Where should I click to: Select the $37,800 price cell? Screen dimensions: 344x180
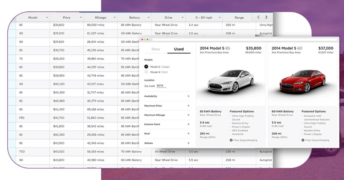[x=67, y=42]
